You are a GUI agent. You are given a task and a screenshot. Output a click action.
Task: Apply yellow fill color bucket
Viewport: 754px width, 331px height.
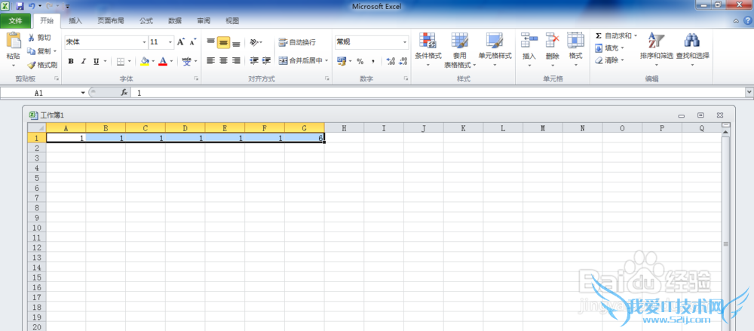click(x=144, y=62)
